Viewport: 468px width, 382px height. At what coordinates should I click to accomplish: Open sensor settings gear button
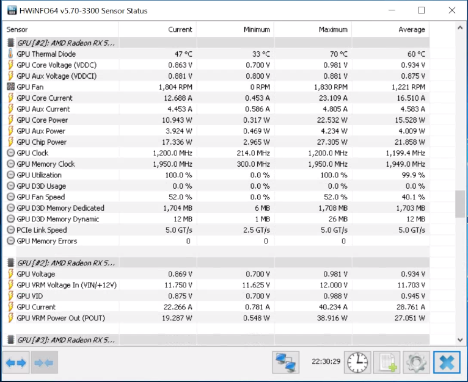(x=416, y=362)
